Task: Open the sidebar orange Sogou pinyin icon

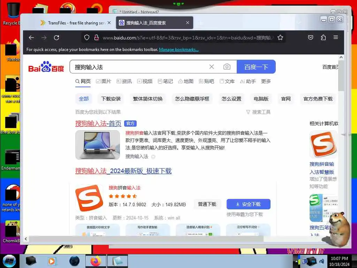Action: click(x=323, y=144)
